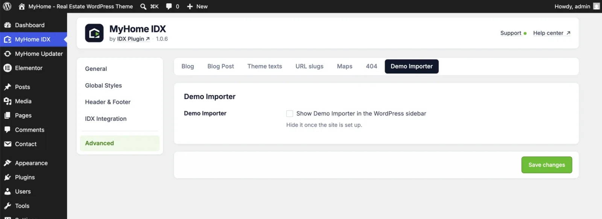Open the Users menu label
The image size is (602, 219).
click(23, 192)
